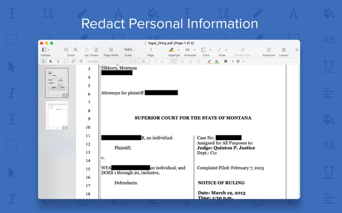
Task: Click redaction after 'Attorneys for plaintiff'
Action: click(161, 93)
